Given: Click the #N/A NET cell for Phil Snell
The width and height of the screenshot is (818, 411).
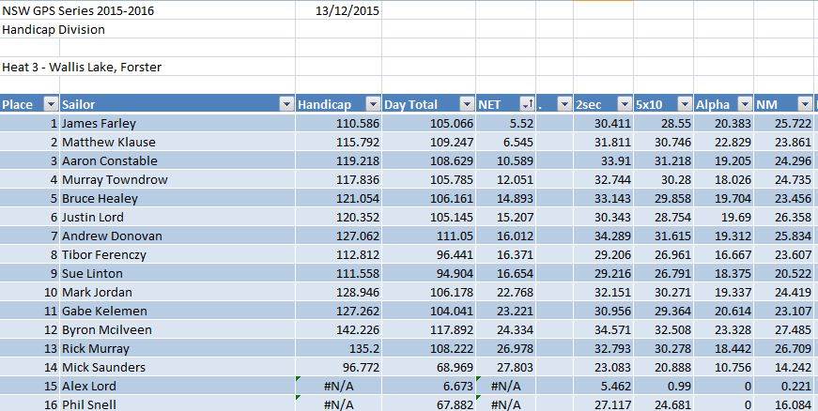Looking at the screenshot, I should pos(506,404).
